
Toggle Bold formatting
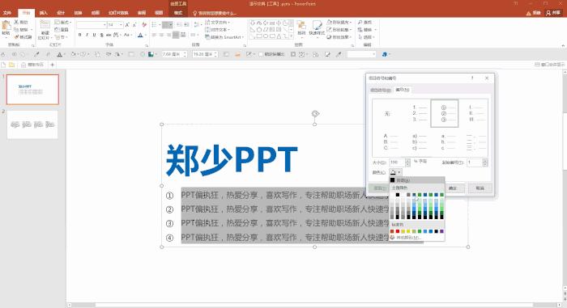pos(79,35)
